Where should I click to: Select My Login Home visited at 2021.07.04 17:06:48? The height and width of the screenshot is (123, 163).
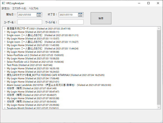tap(33, 78)
